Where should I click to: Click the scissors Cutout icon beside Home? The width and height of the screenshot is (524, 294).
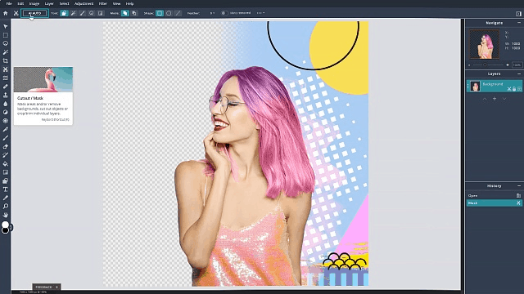pyautogui.click(x=16, y=13)
